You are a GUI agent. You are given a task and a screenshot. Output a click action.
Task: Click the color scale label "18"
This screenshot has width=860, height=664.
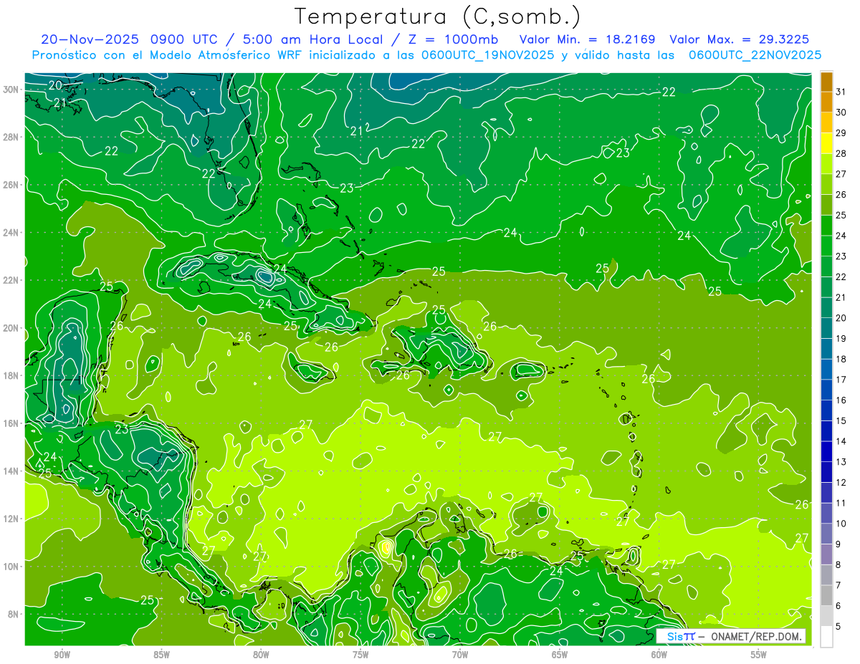point(841,359)
